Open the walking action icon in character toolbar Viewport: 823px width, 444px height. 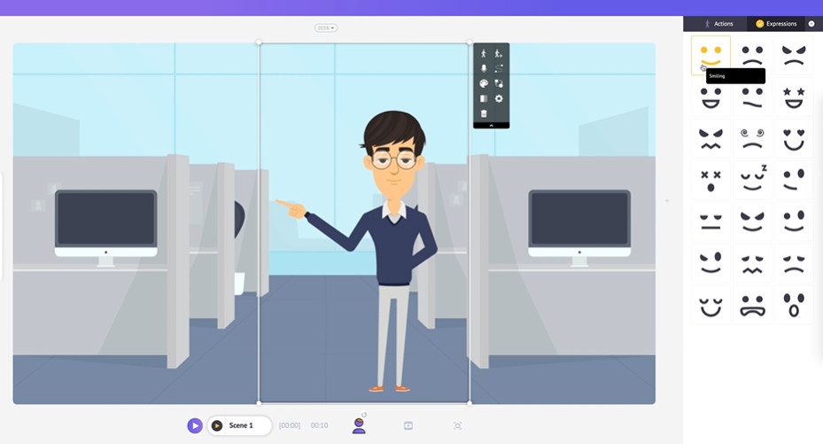pyautogui.click(x=484, y=53)
